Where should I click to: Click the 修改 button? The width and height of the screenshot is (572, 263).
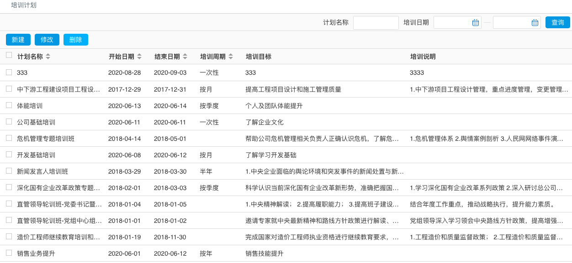(47, 40)
